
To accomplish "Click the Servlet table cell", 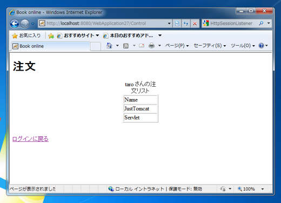I will tap(140, 117).
